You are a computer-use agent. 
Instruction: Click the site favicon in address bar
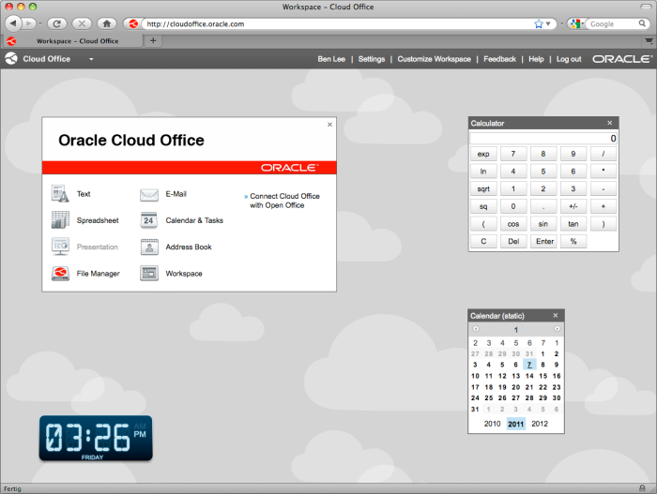tap(133, 23)
